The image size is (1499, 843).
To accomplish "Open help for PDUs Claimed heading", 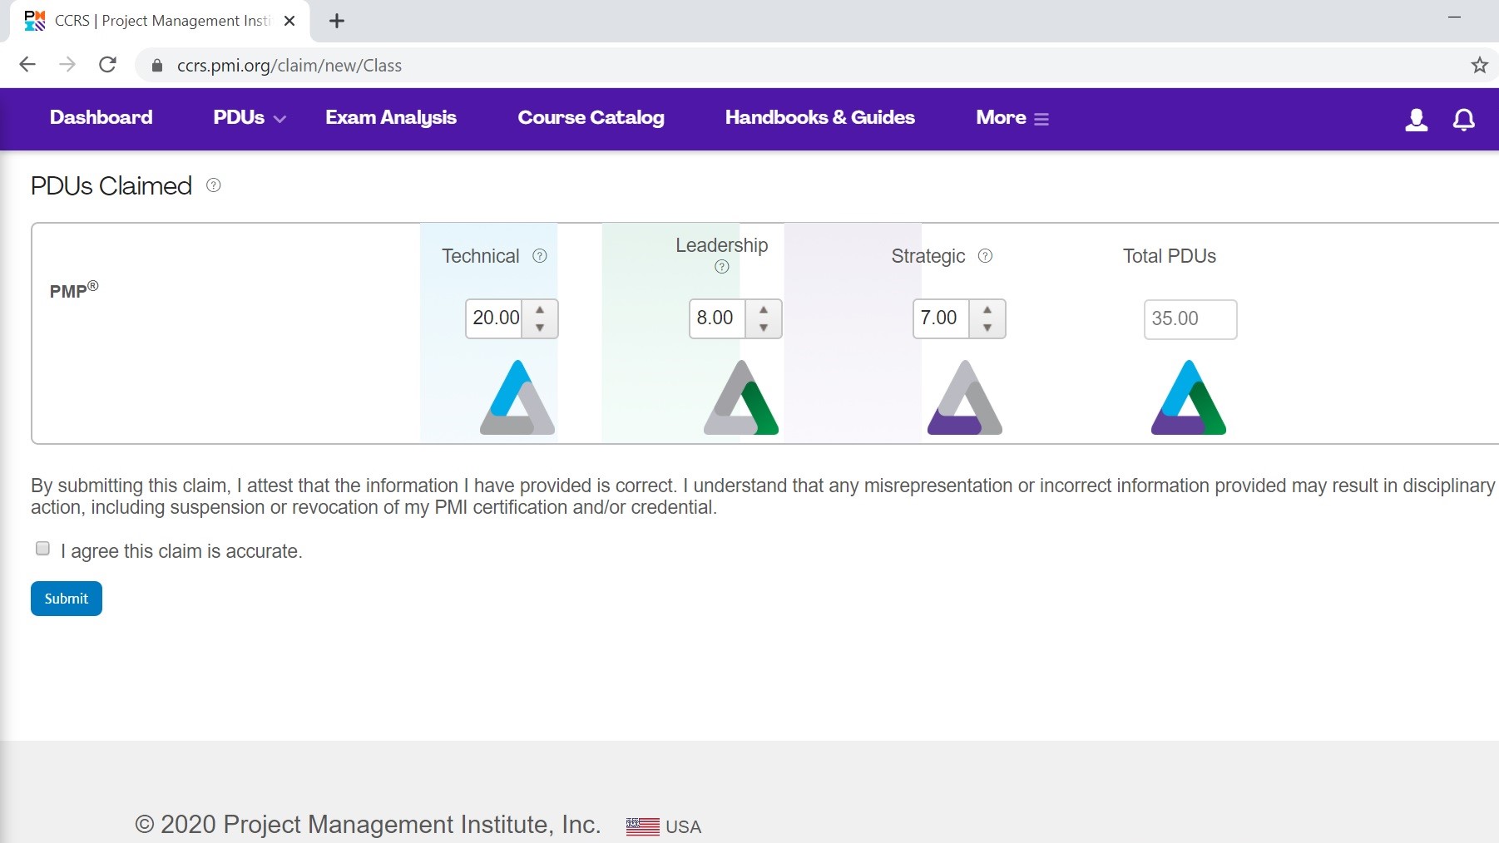I will [213, 185].
